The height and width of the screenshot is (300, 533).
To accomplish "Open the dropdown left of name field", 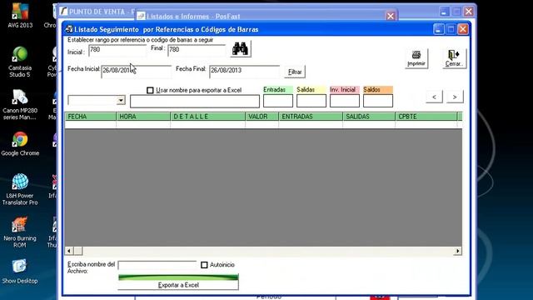I will 121,100.
